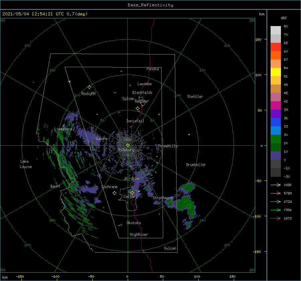Select the purple 36 dBZ color swatch
Image resolution: width=301 pixels, height=281 pixels.
276,114
